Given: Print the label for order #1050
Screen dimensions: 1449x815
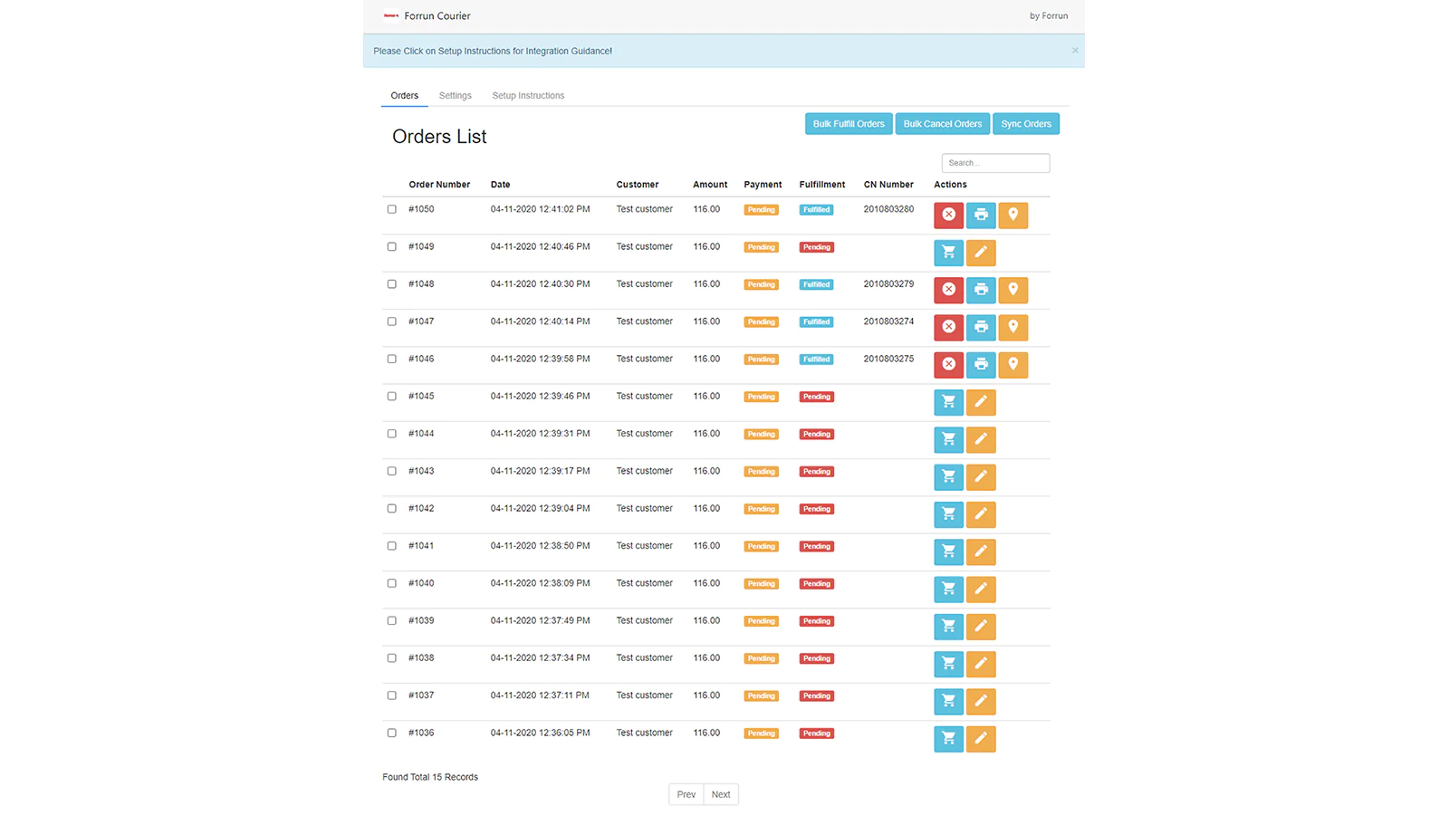Looking at the screenshot, I should pyautogui.click(x=981, y=215).
